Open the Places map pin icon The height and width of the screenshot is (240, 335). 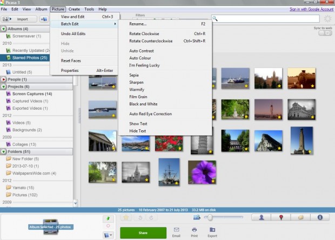(281, 217)
